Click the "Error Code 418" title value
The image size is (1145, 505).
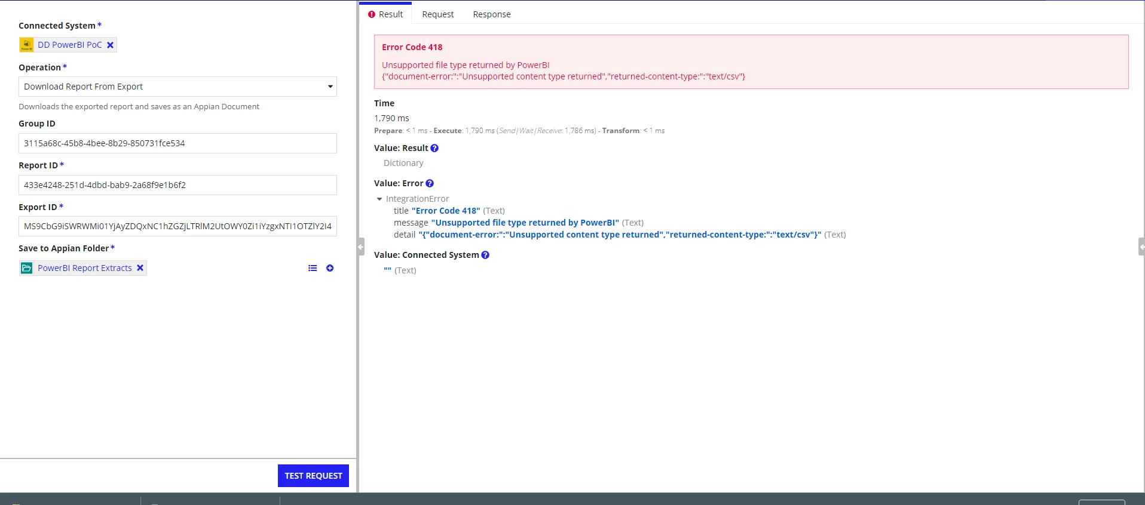point(446,211)
